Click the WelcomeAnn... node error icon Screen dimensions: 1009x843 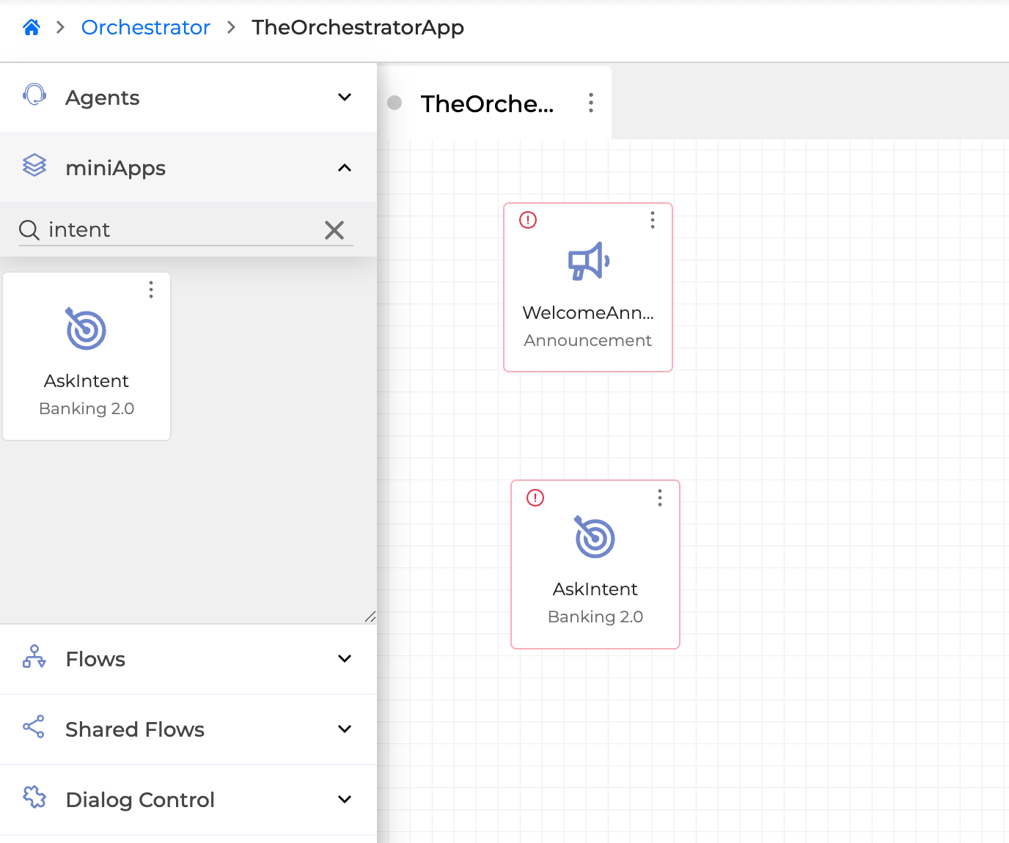[528, 220]
